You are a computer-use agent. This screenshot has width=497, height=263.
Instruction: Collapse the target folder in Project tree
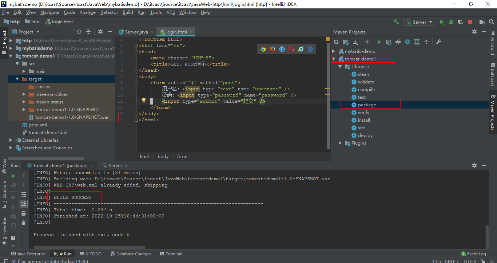point(17,79)
